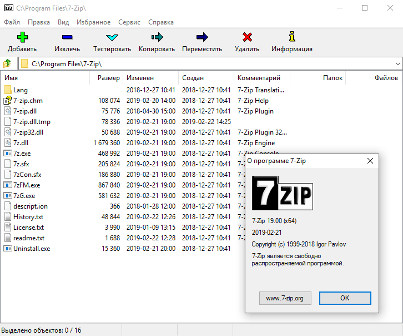
Task: Click the descript.ion file icon
Action: (x=8, y=206)
